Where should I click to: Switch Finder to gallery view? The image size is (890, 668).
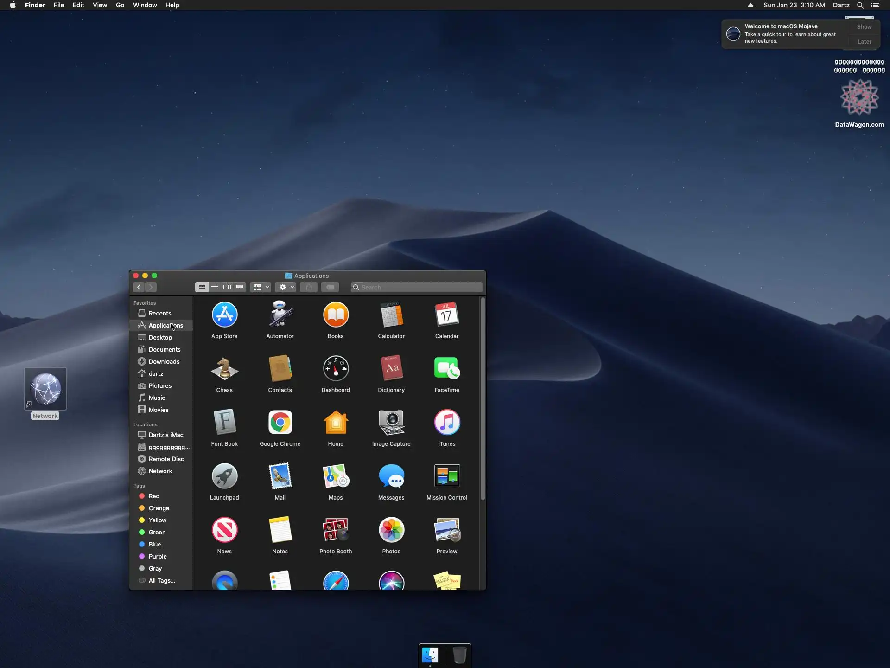(x=240, y=287)
